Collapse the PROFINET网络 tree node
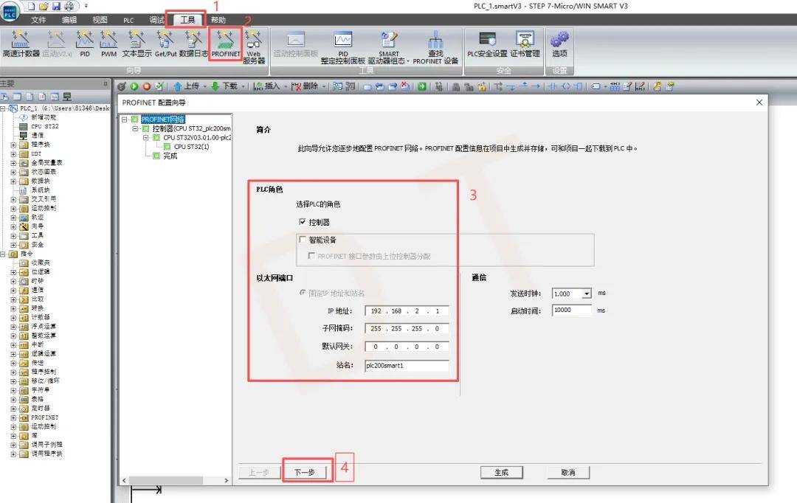This screenshot has height=503, width=797. pos(125,119)
